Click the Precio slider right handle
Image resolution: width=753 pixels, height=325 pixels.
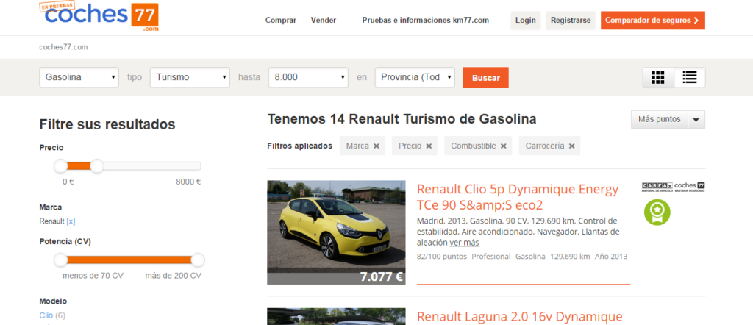(x=96, y=166)
